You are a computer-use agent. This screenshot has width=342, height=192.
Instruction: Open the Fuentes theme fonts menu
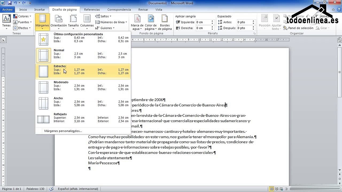pos(22,22)
